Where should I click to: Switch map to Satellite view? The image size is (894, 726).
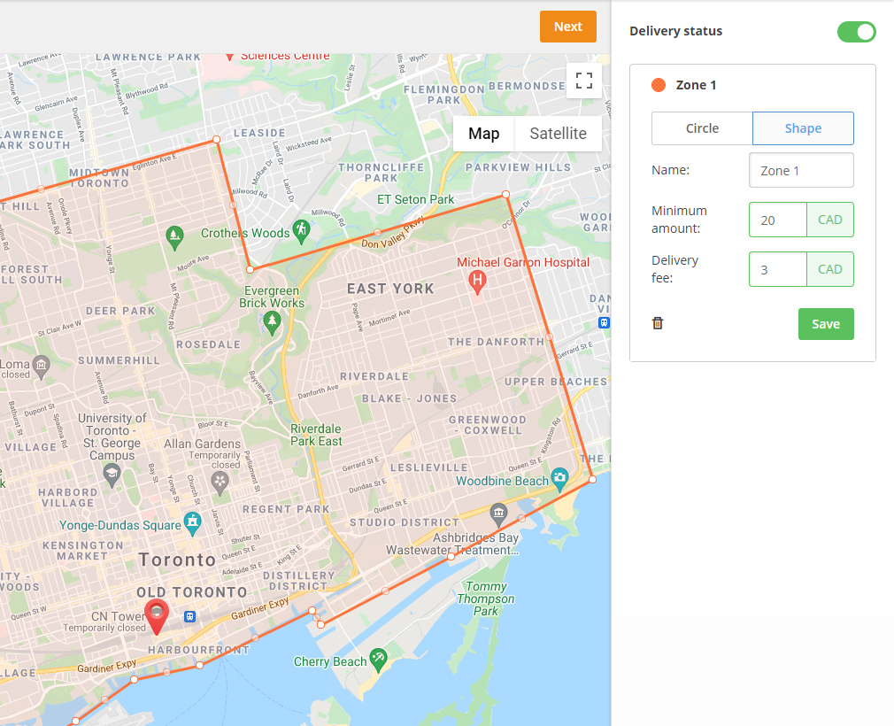558,134
